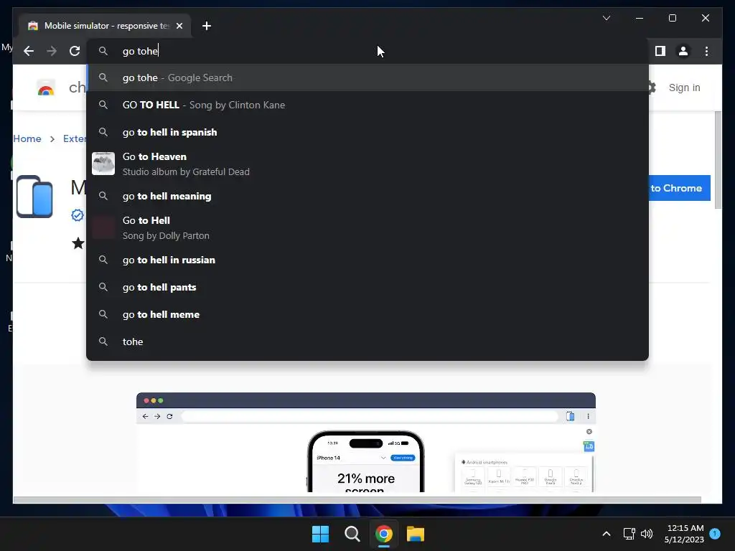Open the clock showing 12:15 AM
This screenshot has height=551, width=735.
click(x=684, y=534)
